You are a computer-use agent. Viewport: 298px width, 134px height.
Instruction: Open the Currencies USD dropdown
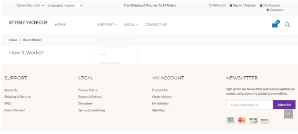coord(39,6)
